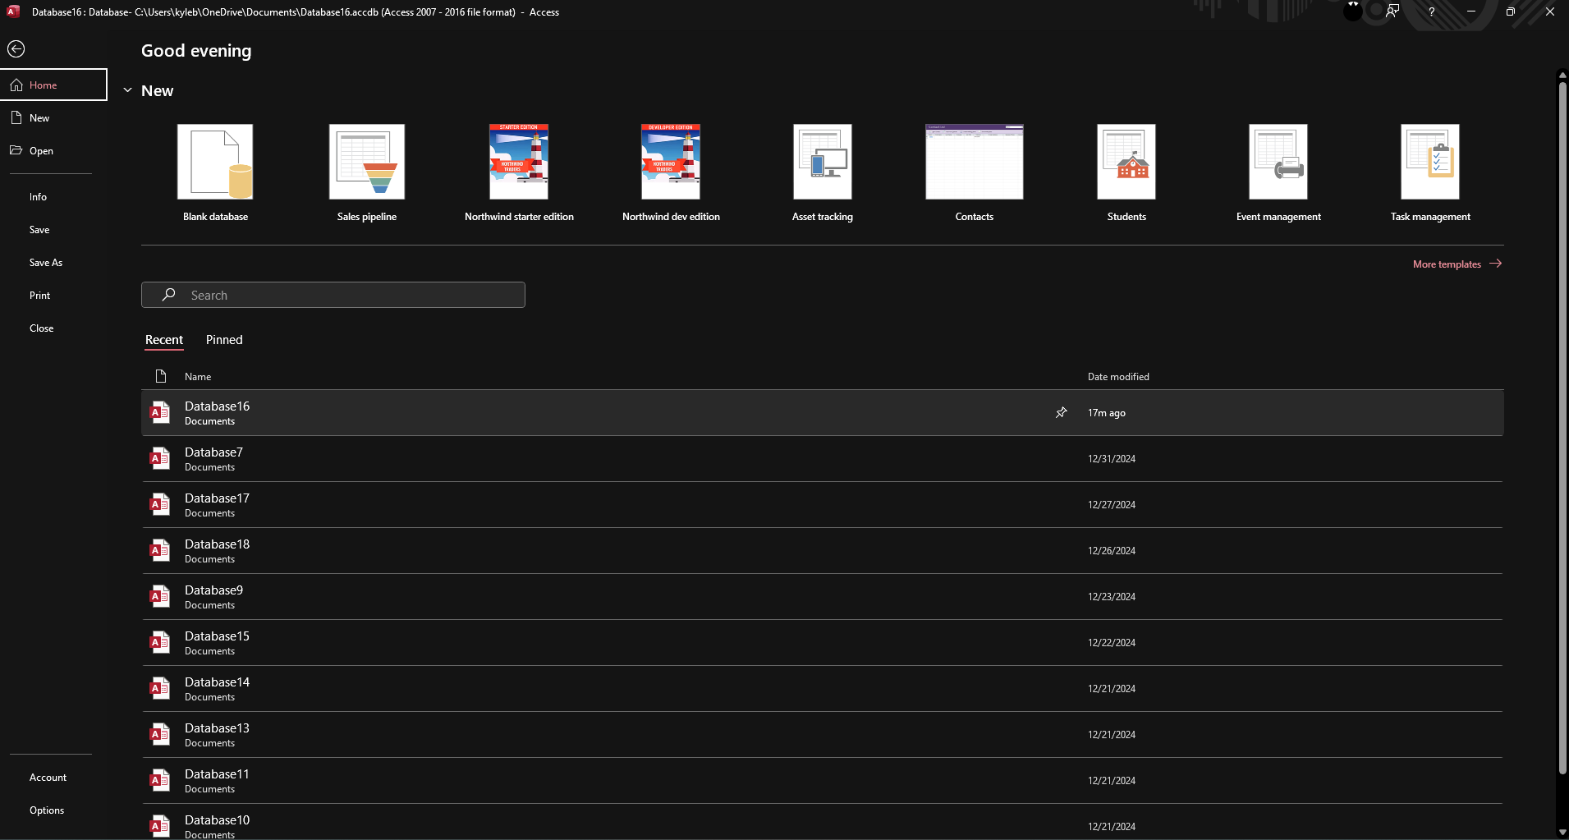Click the 12/27/2024 date for Database17

pyautogui.click(x=1112, y=505)
